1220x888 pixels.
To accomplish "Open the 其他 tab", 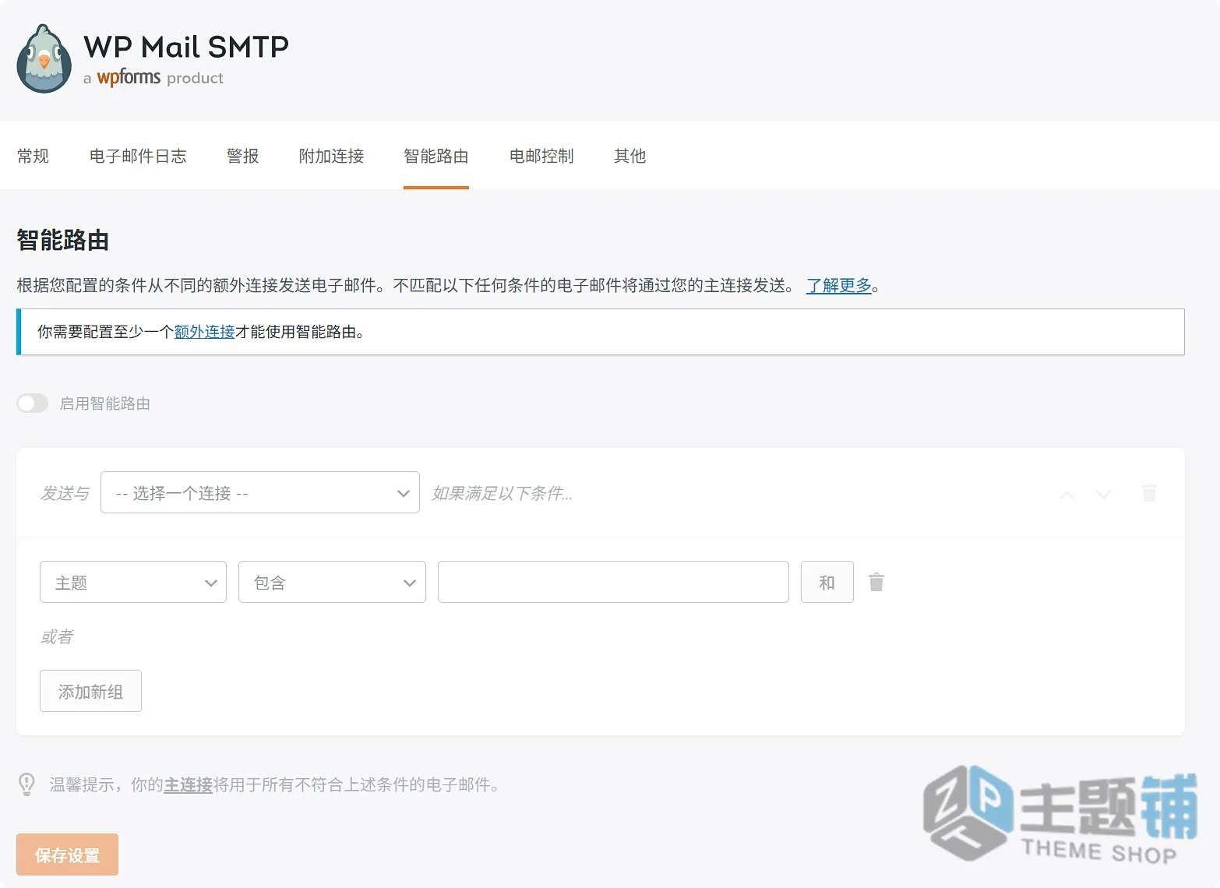I will click(x=629, y=156).
